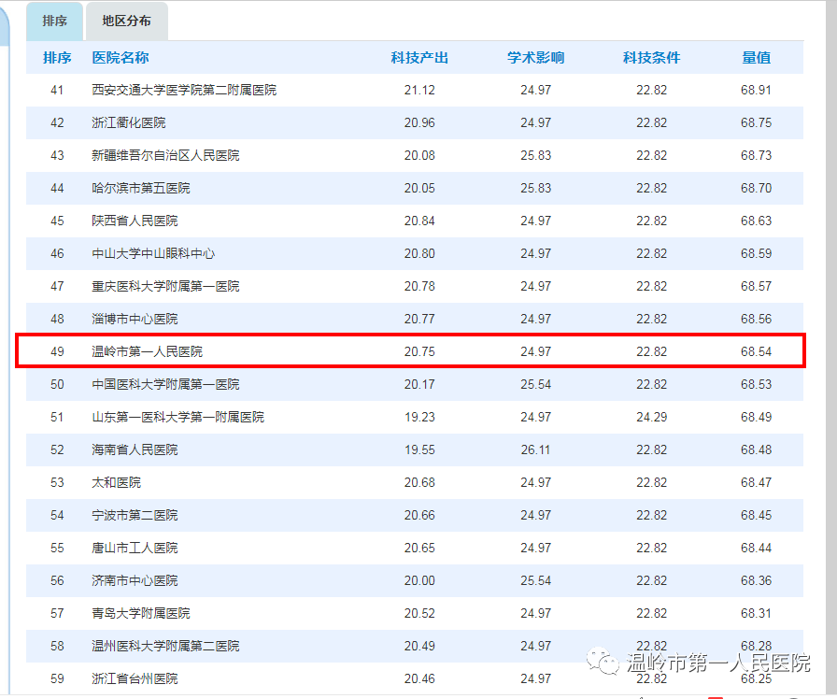Click rank number 41
Viewport: 837px width, 699px height.
coord(57,91)
